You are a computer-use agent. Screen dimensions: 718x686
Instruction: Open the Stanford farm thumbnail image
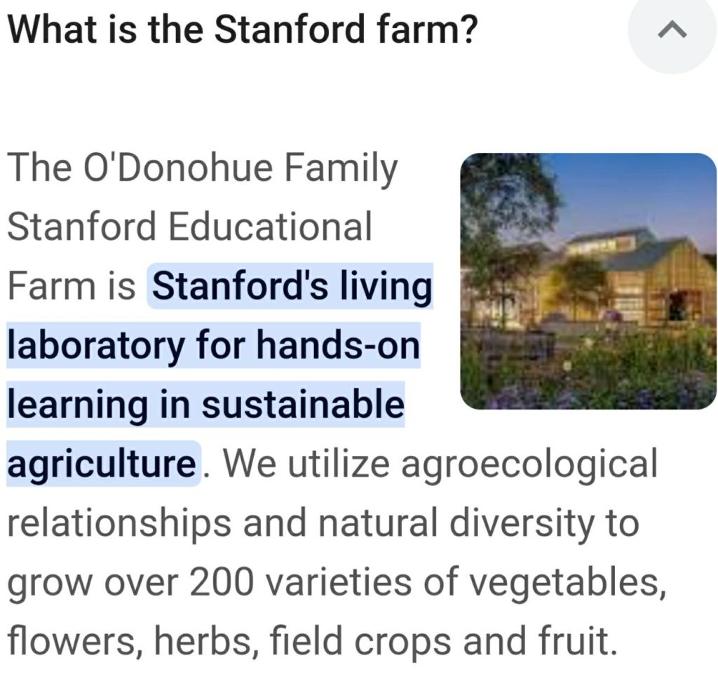(x=588, y=281)
